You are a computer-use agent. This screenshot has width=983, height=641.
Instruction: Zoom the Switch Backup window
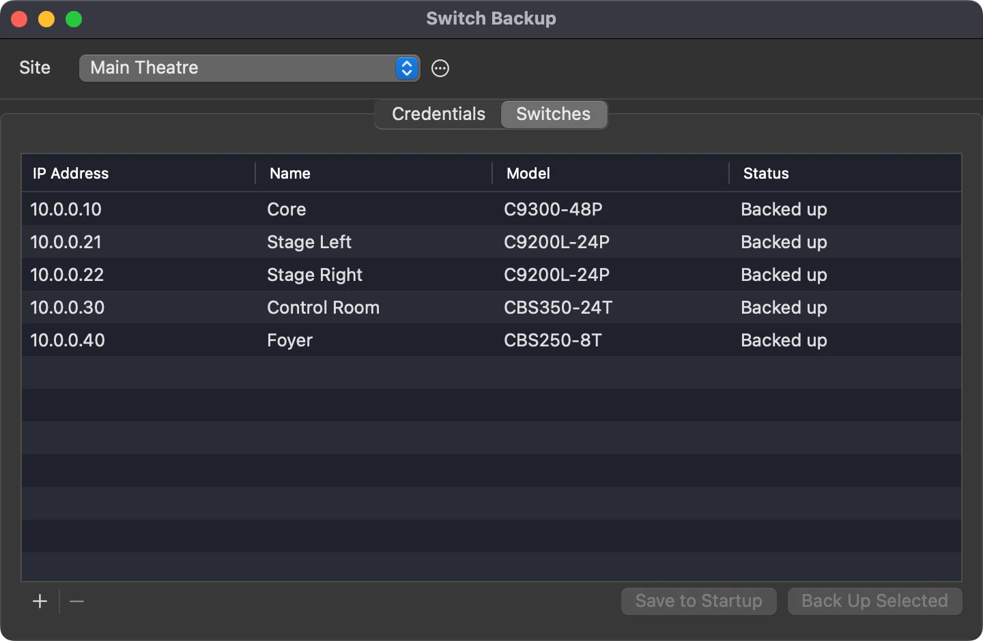74,19
